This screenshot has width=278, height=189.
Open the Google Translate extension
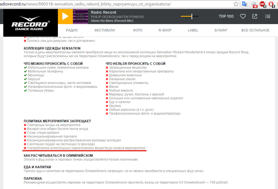pyautogui.click(x=245, y=4)
